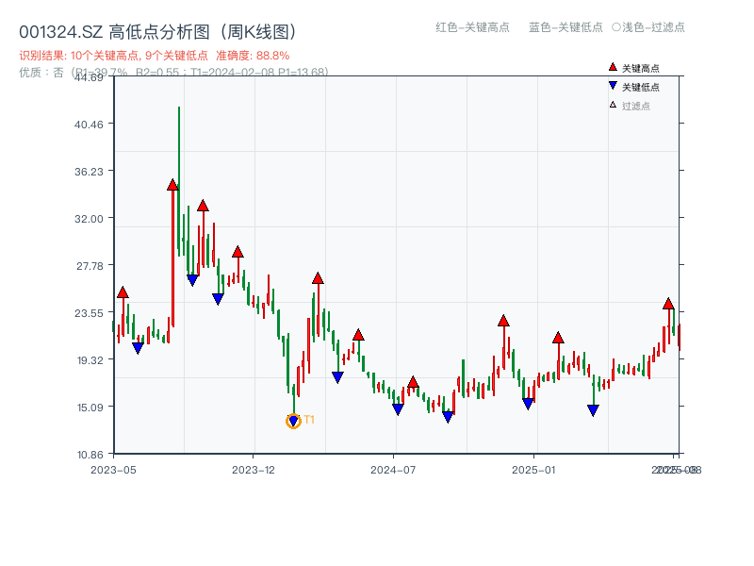
Task: Click the leftmost blue low-point triangle
Action: click(137, 347)
